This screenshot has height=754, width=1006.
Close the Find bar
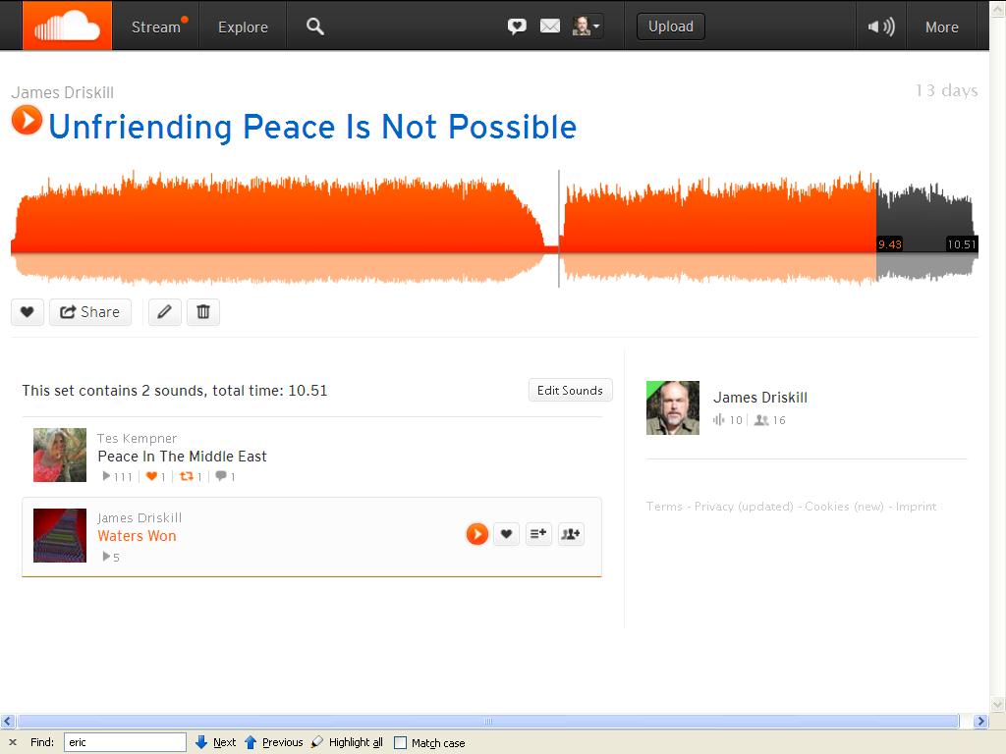tap(12, 742)
